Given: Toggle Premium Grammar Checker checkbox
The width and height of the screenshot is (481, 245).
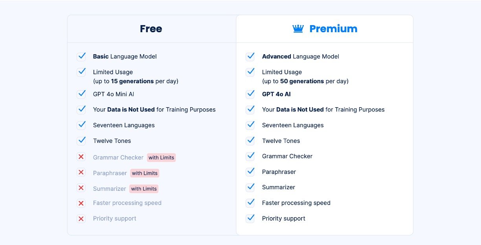Looking at the screenshot, I should click(250, 156).
